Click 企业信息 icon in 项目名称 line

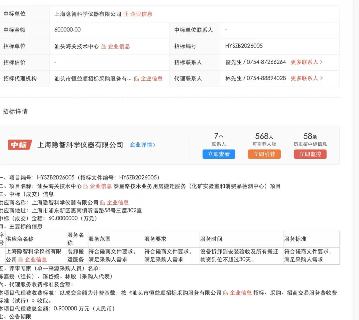86,186
